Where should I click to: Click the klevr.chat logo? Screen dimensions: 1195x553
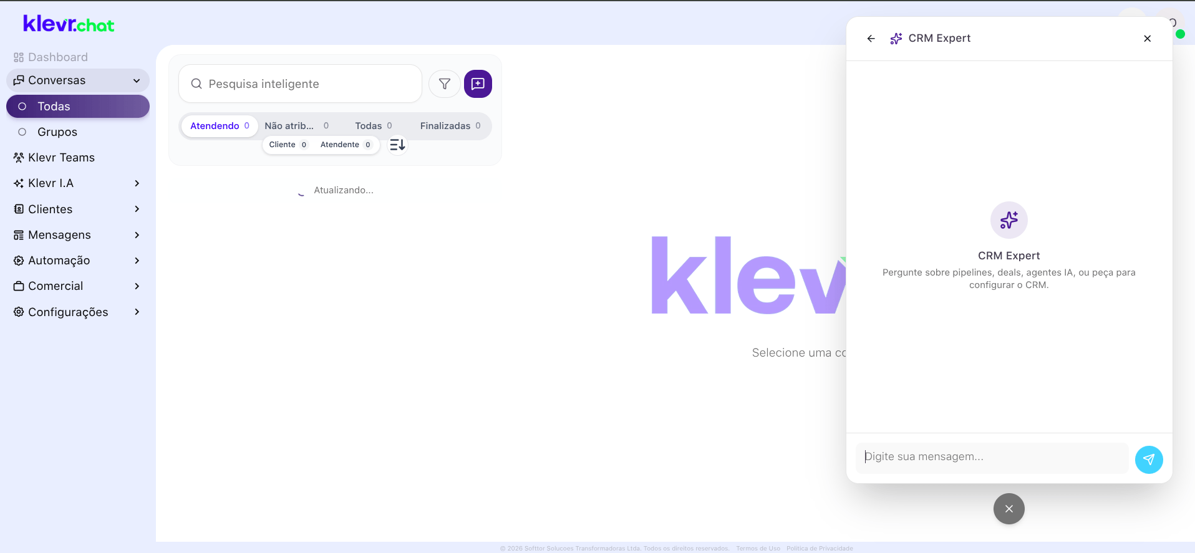click(69, 24)
